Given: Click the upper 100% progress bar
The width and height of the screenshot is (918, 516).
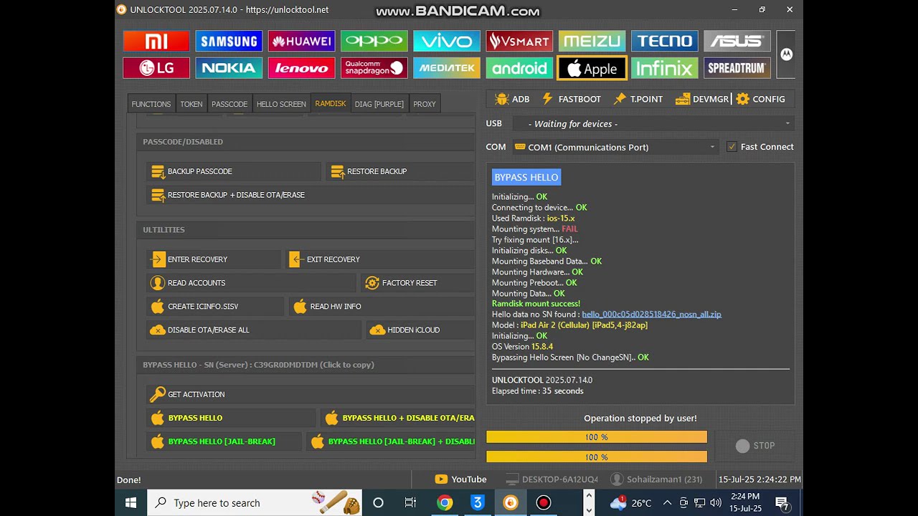Looking at the screenshot, I should click(x=596, y=437).
